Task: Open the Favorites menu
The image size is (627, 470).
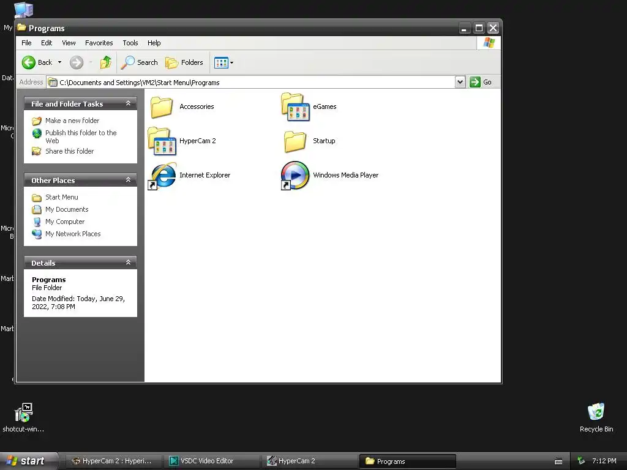Action: tap(99, 43)
